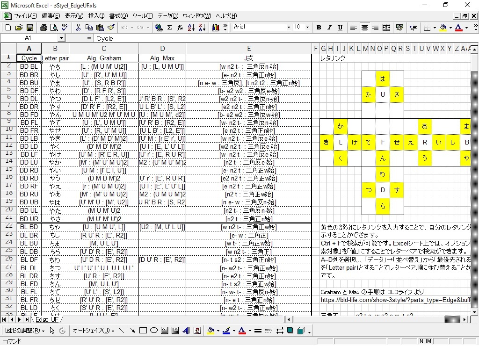
Task: Click the vertical scrollbar down arrow
Action: [474, 312]
